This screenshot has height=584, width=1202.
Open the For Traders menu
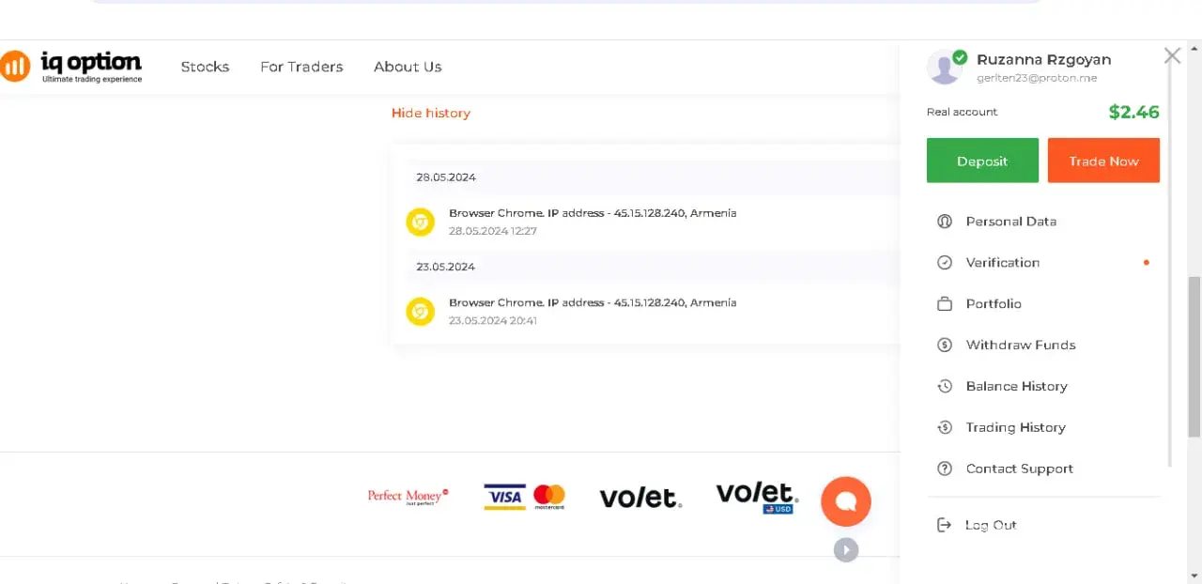coord(301,67)
